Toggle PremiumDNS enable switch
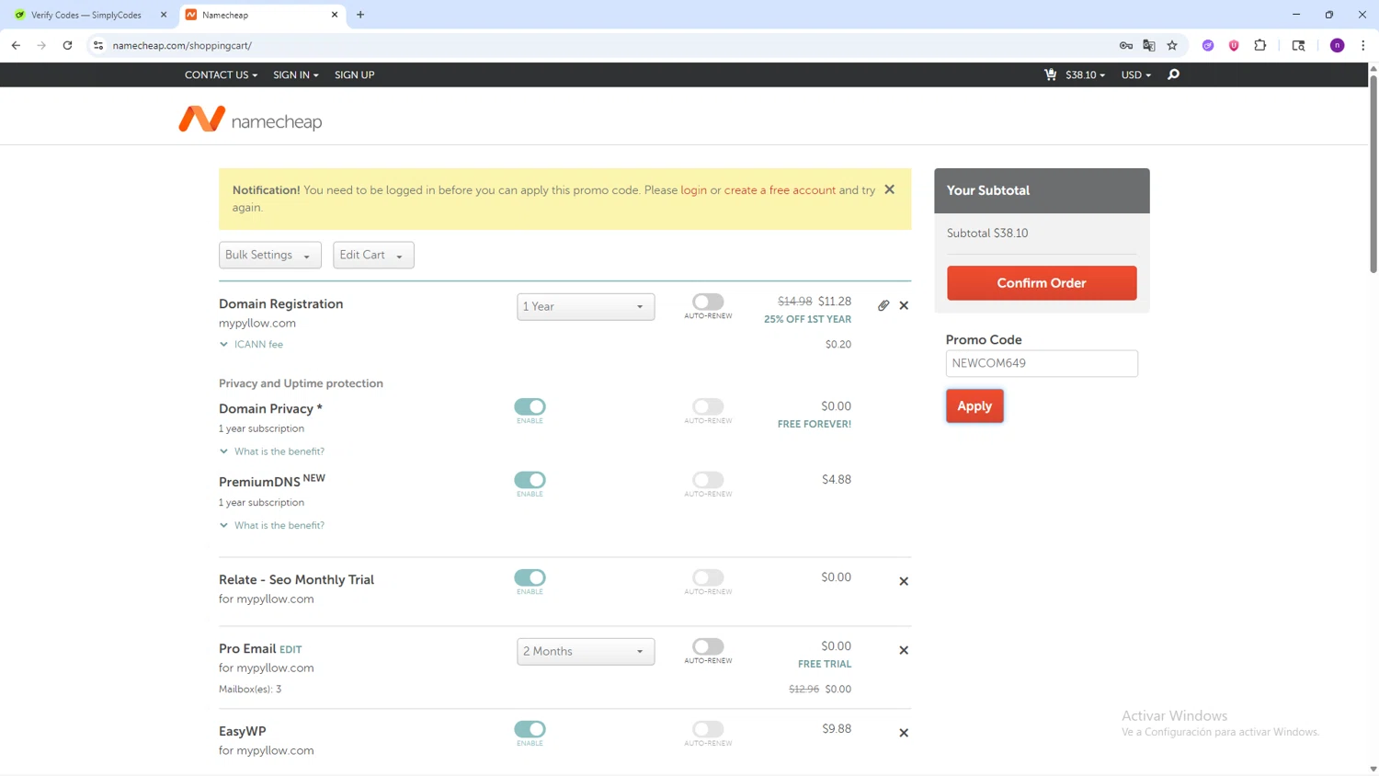This screenshot has height=776, width=1379. point(530,480)
